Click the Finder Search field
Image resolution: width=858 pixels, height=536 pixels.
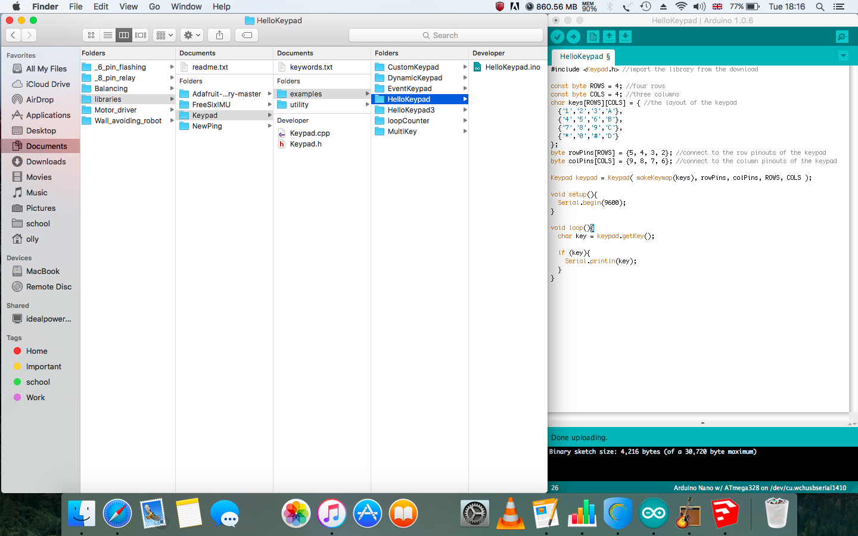click(446, 35)
